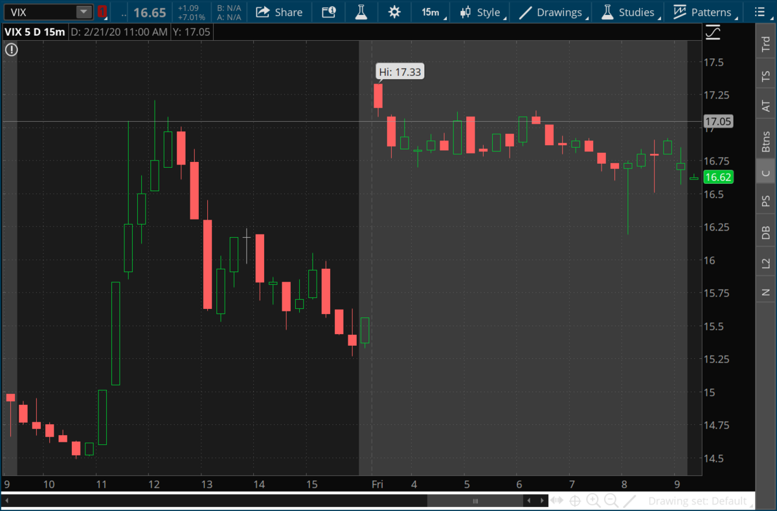Select the C sidebar tab
This screenshot has width=777, height=511.
[x=766, y=172]
